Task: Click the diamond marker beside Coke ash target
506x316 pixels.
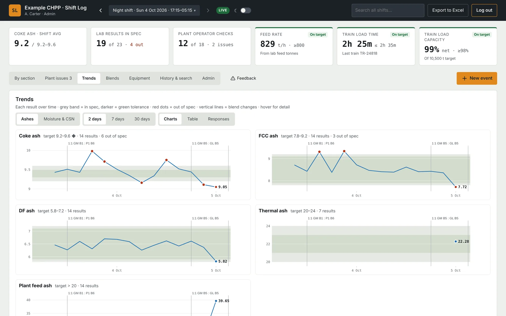Action: [x=74, y=136]
